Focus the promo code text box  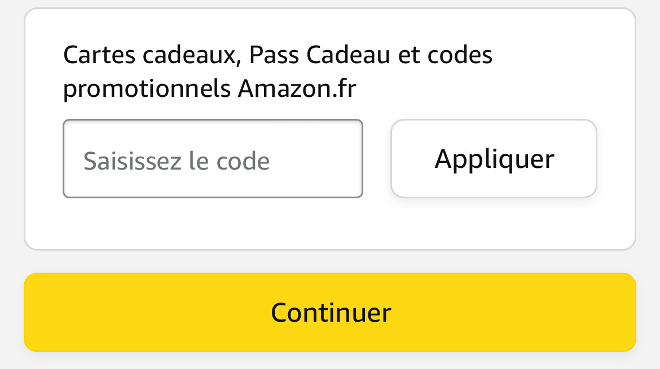[x=213, y=159]
